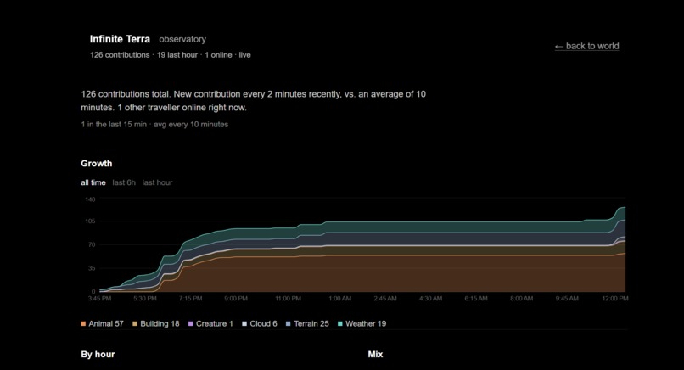Switch growth chart to last 6h
The width and height of the screenshot is (684, 370).
point(124,182)
